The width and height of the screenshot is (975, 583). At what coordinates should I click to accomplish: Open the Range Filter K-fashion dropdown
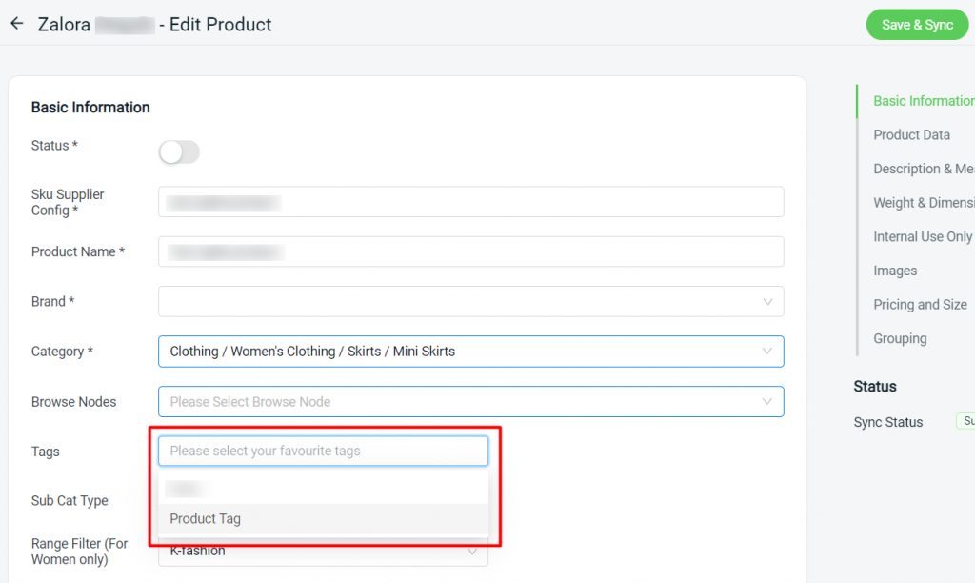[472, 552]
